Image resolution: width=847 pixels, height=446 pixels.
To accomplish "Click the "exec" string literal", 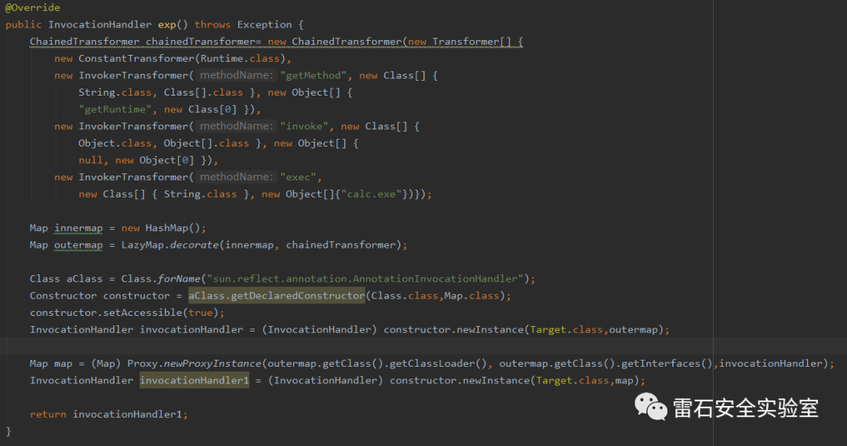I will [298, 177].
